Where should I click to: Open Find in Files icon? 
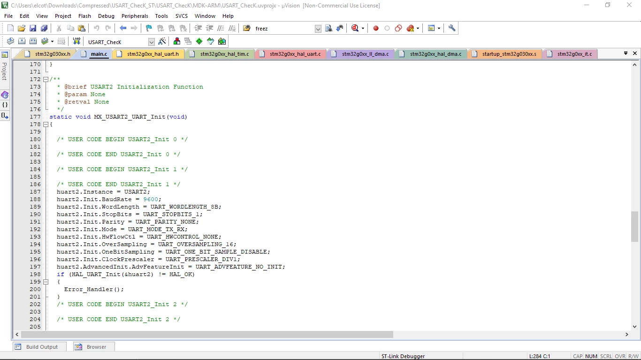point(247,28)
